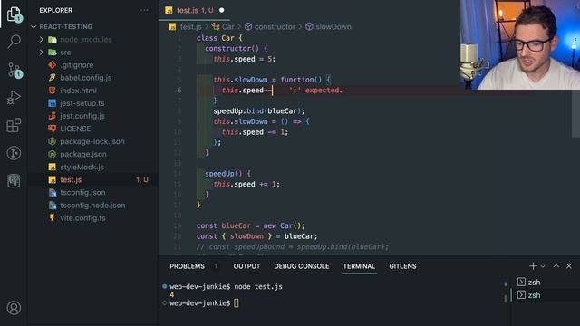The width and height of the screenshot is (580, 326).
Task: Open the Source Control view
Action: click(14, 70)
